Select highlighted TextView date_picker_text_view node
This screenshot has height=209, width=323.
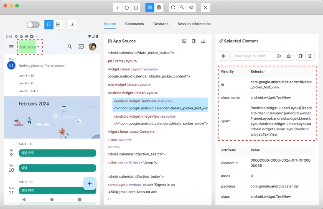tap(160, 105)
